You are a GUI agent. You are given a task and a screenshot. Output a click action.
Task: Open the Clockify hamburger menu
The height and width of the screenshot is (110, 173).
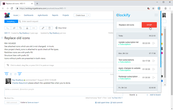click(x=156, y=15)
